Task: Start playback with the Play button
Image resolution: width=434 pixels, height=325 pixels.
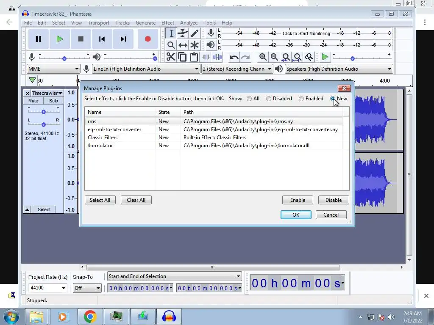Action: (x=59, y=39)
